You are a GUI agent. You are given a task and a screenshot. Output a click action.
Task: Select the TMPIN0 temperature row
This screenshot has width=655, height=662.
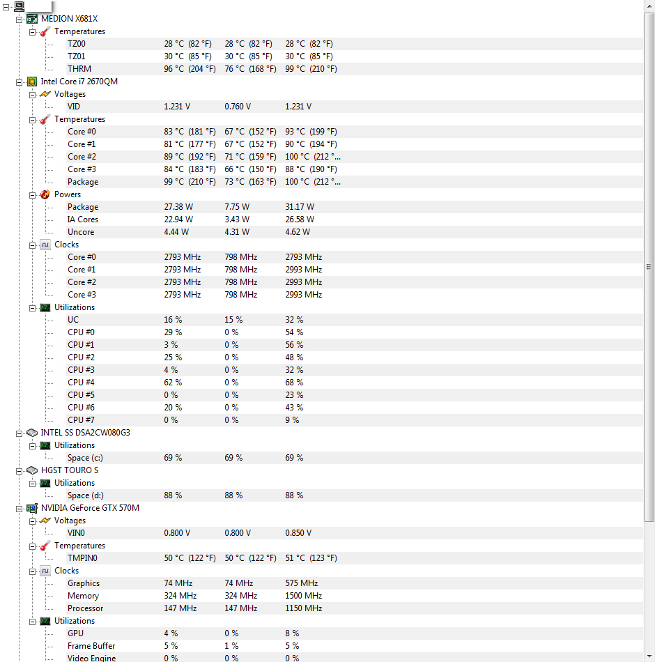(x=355, y=558)
